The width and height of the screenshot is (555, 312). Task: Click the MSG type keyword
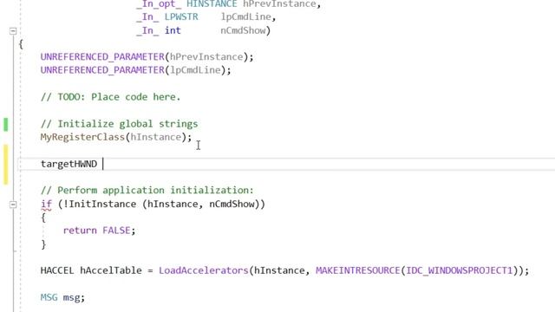coord(49,297)
